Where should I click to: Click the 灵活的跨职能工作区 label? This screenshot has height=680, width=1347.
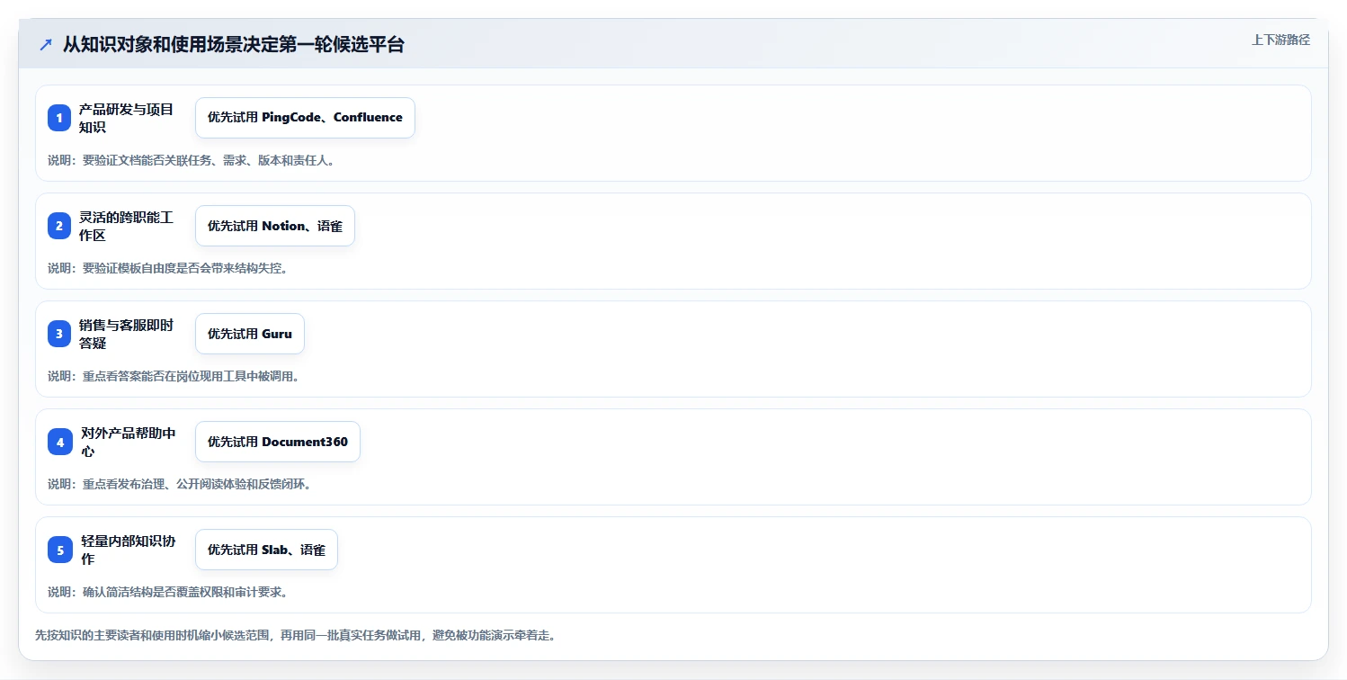point(126,226)
